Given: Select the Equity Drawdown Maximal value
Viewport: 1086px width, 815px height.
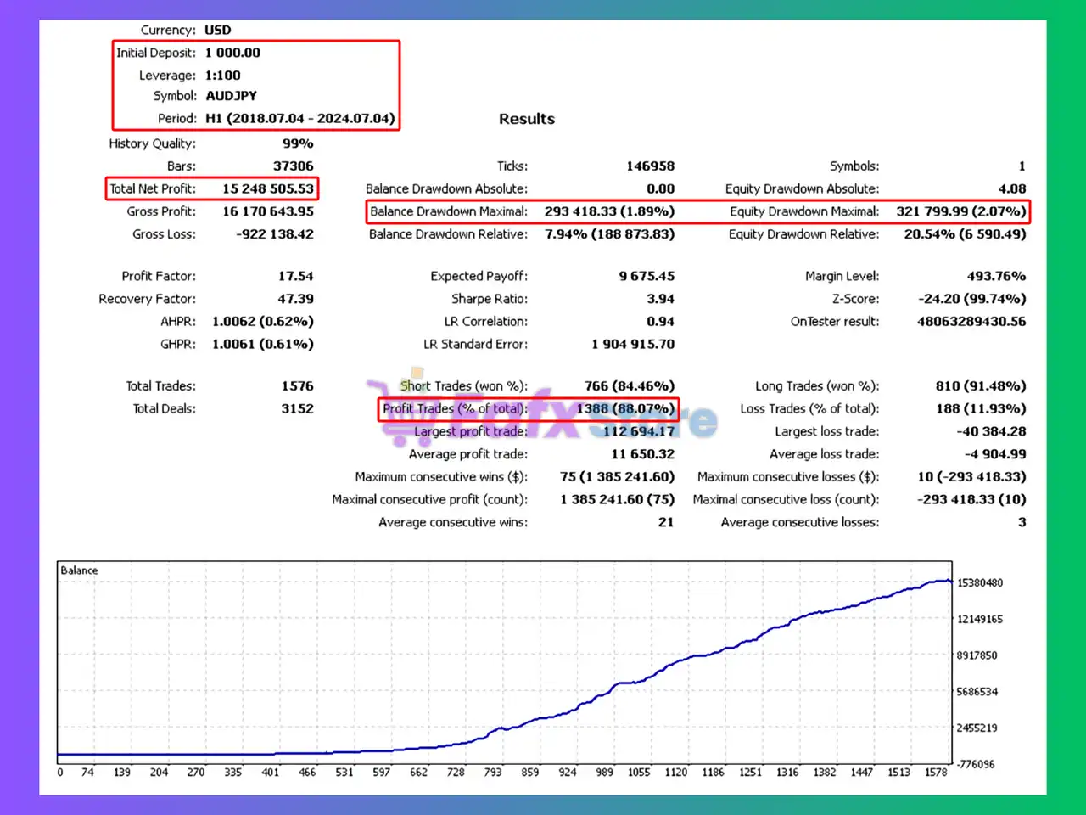Looking at the screenshot, I should [960, 211].
